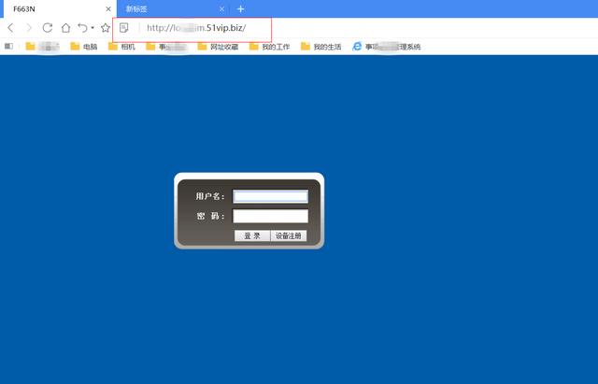This screenshot has width=598, height=384.
Task: Open the 网址收藏 bookmark folder
Action: pyautogui.click(x=218, y=47)
